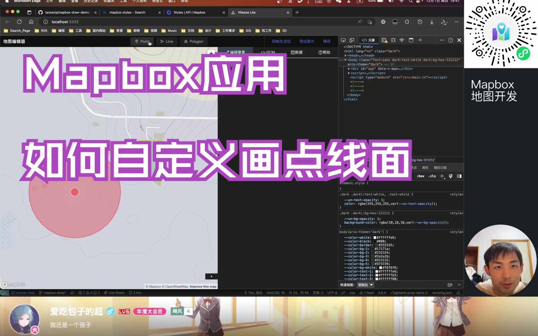Viewport: 538px width, 336px height.
Task: Open the DevTools Console panel icon
Action: 384,40
